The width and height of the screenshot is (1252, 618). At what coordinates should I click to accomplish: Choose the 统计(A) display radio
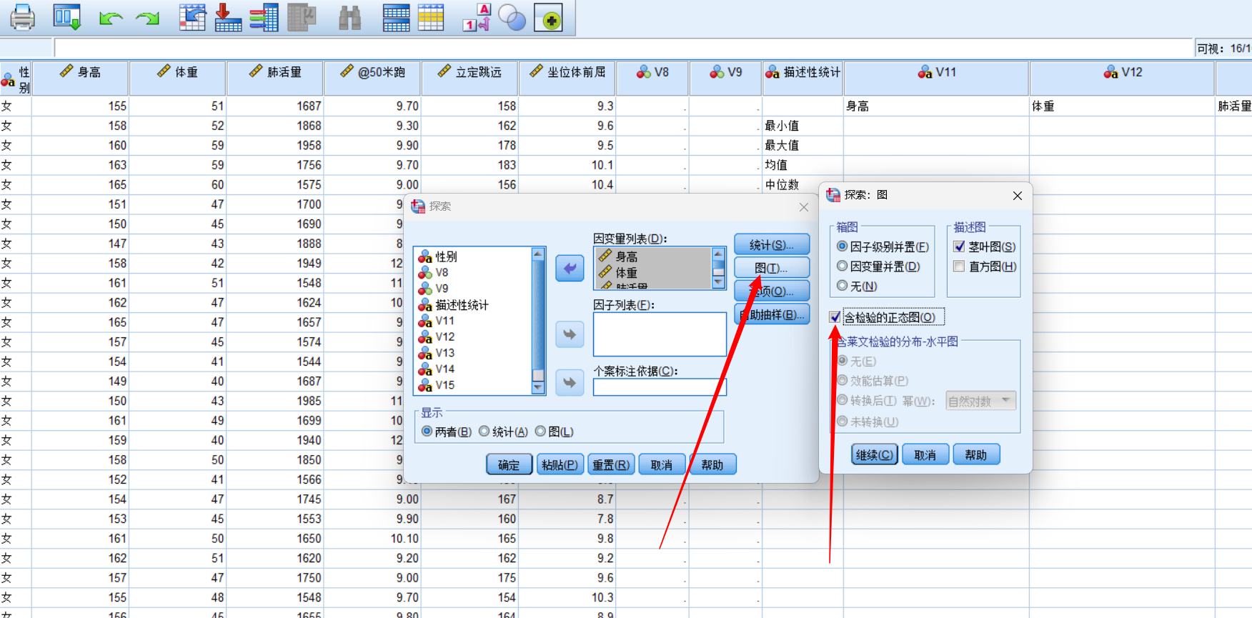(485, 432)
